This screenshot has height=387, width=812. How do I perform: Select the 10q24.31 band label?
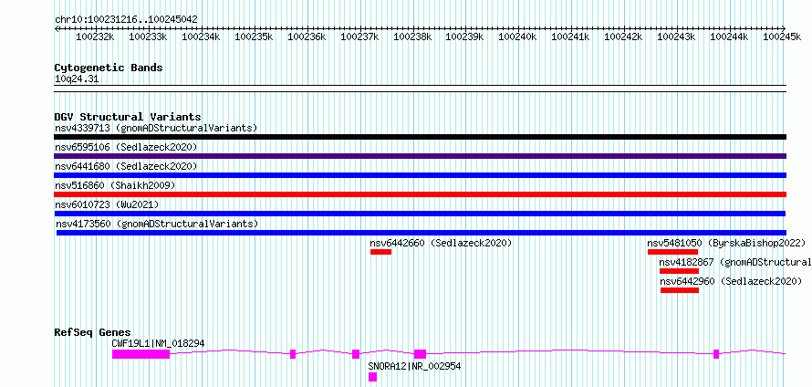point(76,79)
